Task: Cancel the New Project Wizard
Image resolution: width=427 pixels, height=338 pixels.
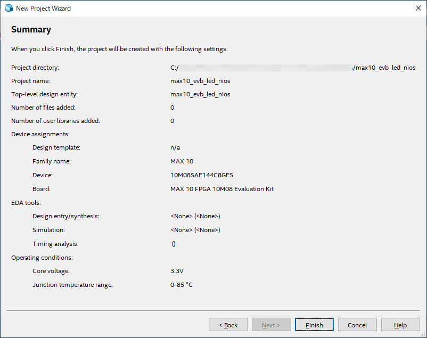Action: (x=357, y=325)
